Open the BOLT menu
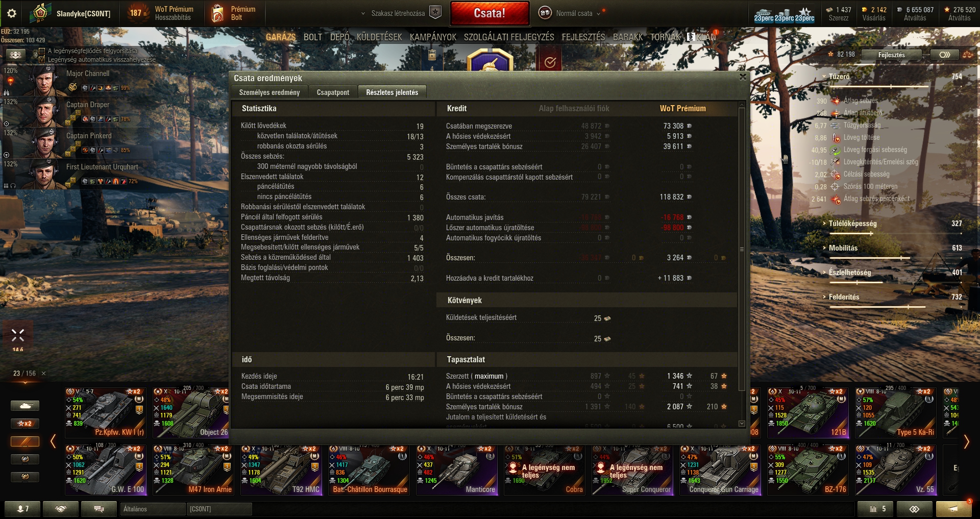Viewport: 980px width, 519px height. coord(313,37)
